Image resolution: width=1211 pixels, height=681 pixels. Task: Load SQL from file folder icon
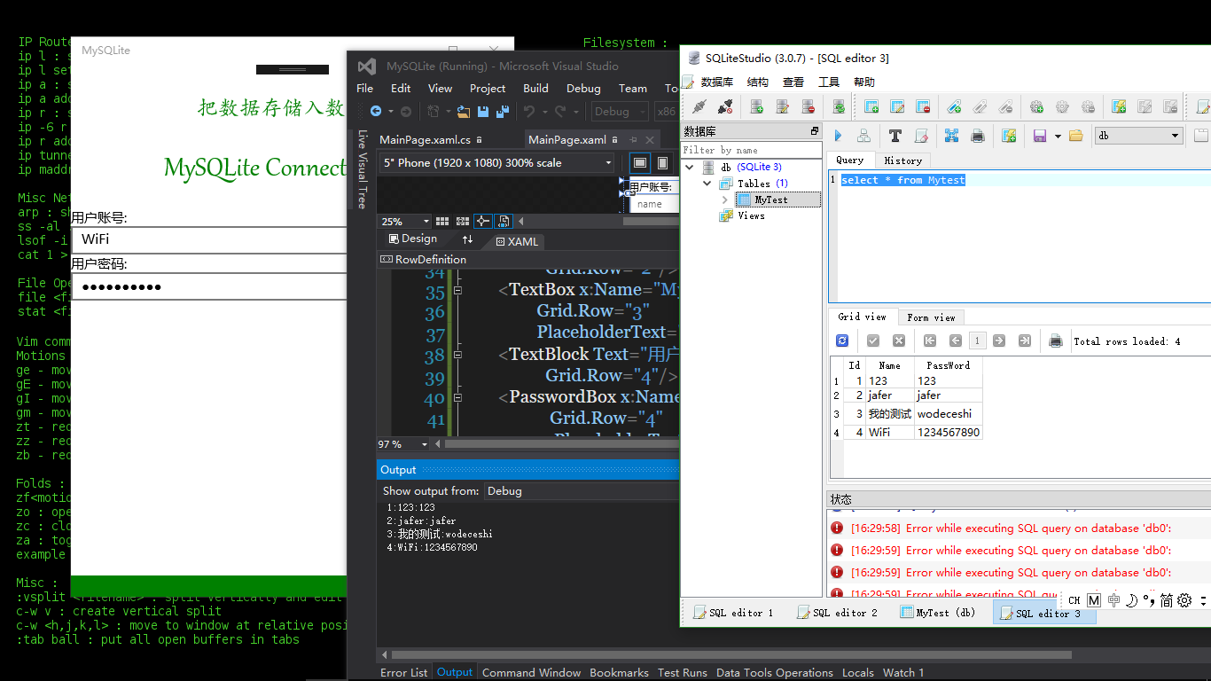coord(1075,136)
